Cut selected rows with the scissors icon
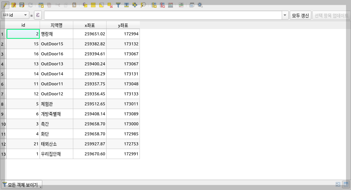Screen dimensions: 351x190 pyautogui.click(x=58, y=5)
